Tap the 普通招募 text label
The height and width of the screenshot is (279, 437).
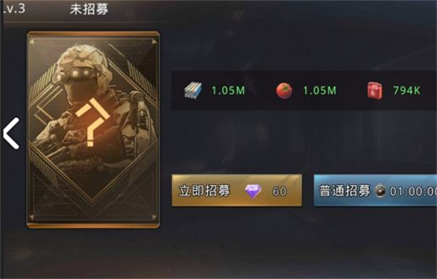[345, 191]
